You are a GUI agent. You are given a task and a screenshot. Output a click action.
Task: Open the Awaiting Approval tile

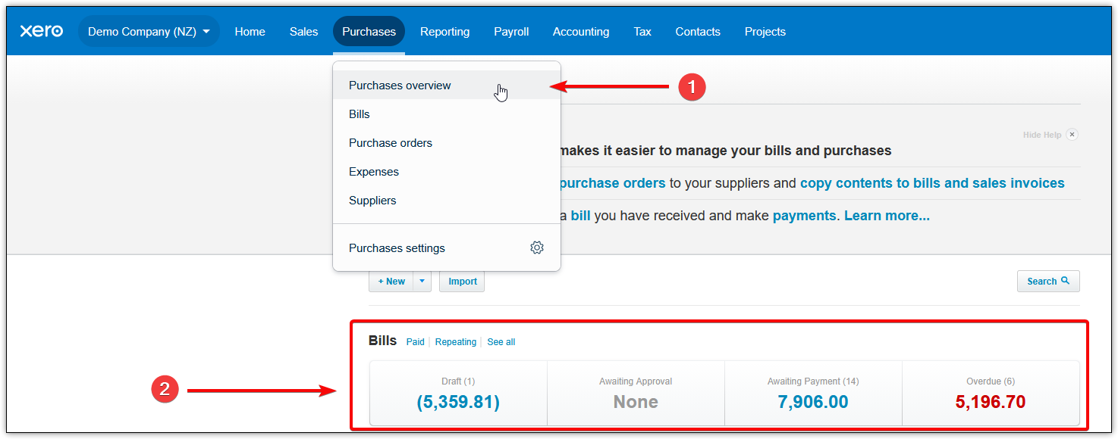coord(636,393)
